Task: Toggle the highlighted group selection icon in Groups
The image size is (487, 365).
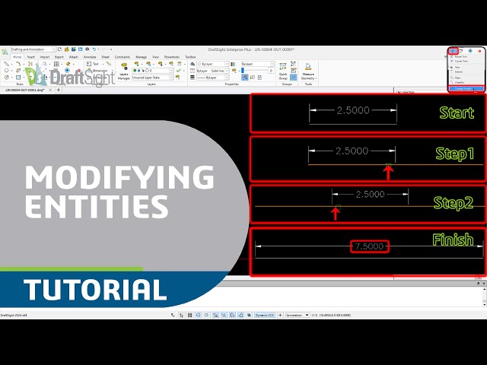Action: point(293,77)
